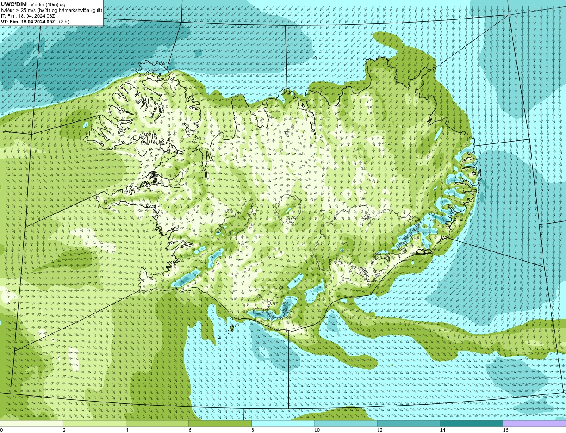This screenshot has width=566, height=433.
Task: Click the 'UWC/DINI' title text
Action: [x=14, y=4]
